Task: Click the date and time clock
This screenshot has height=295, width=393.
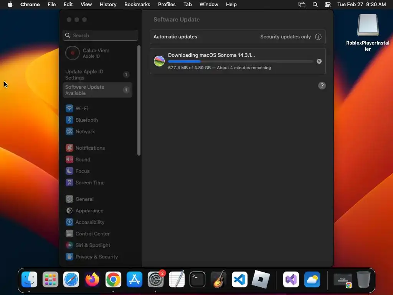Action: click(x=362, y=5)
